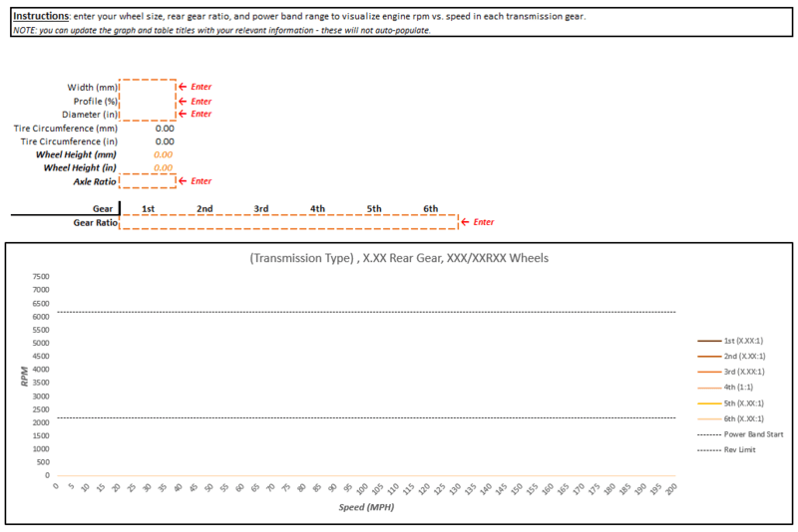Select the 6th (X.XX:1) legend entry
The width and height of the screenshot is (798, 532).
743,418
